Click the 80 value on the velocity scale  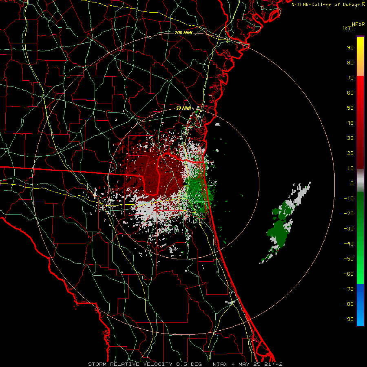click(x=350, y=63)
